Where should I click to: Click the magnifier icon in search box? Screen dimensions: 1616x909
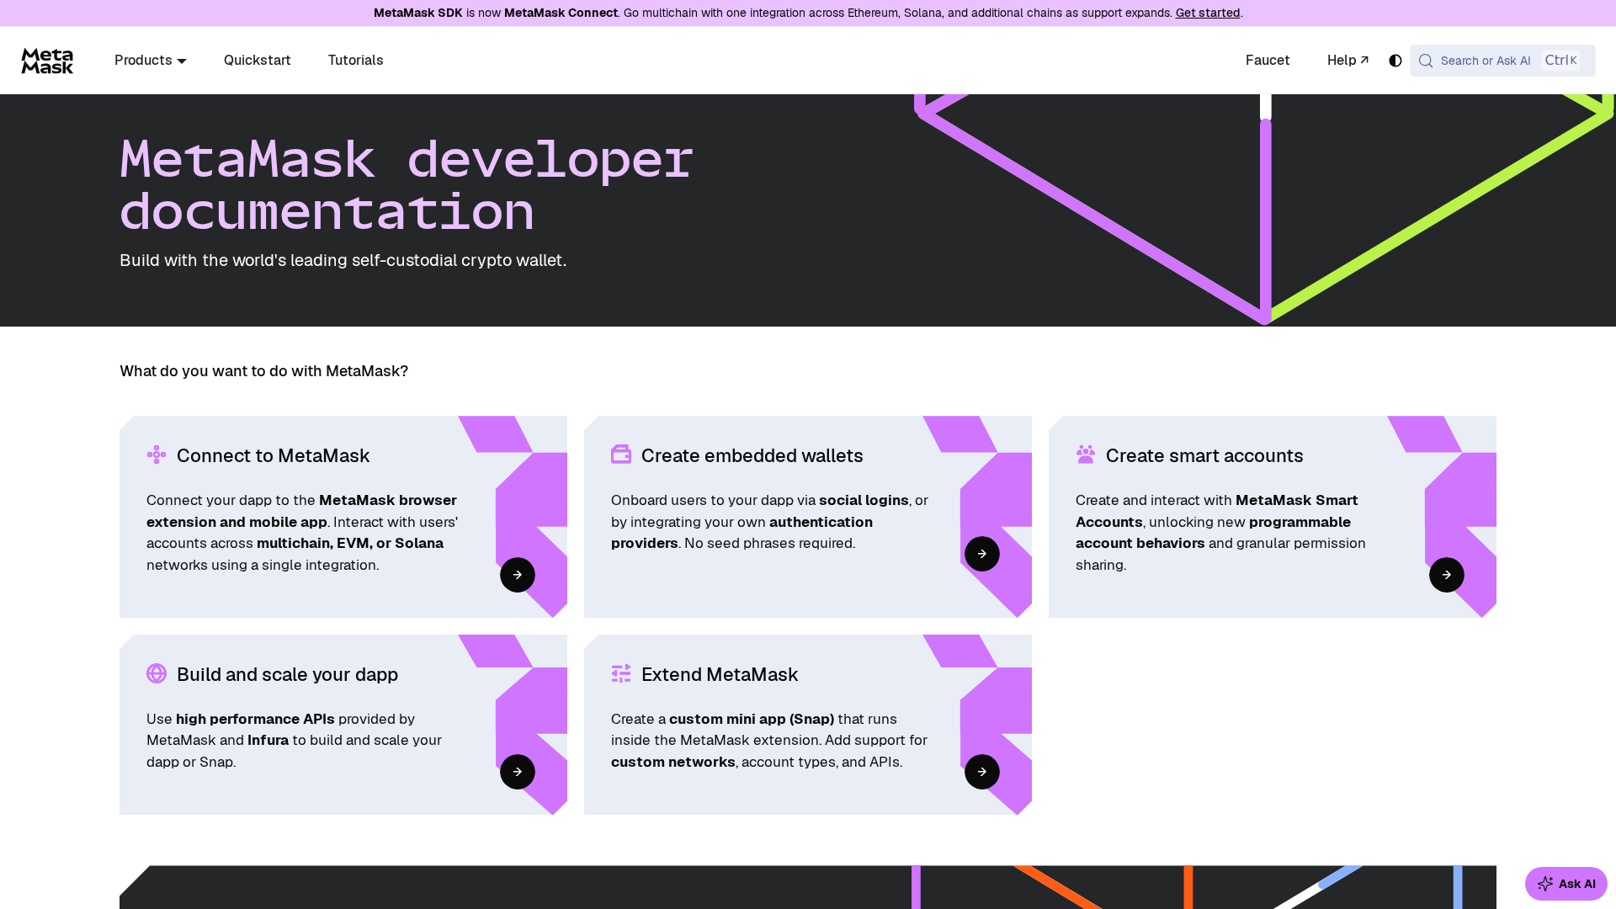(x=1426, y=61)
